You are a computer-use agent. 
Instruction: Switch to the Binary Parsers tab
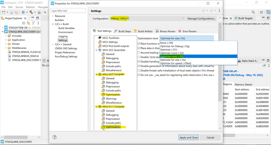165,31
